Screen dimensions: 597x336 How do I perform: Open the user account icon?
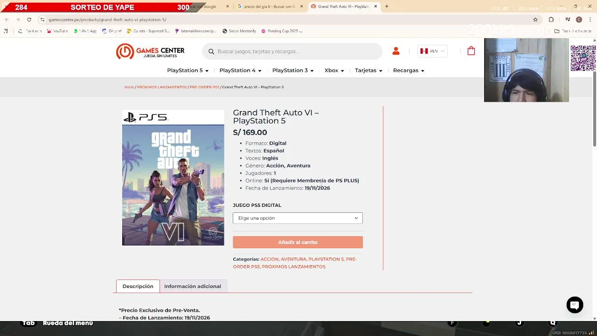pyautogui.click(x=396, y=51)
